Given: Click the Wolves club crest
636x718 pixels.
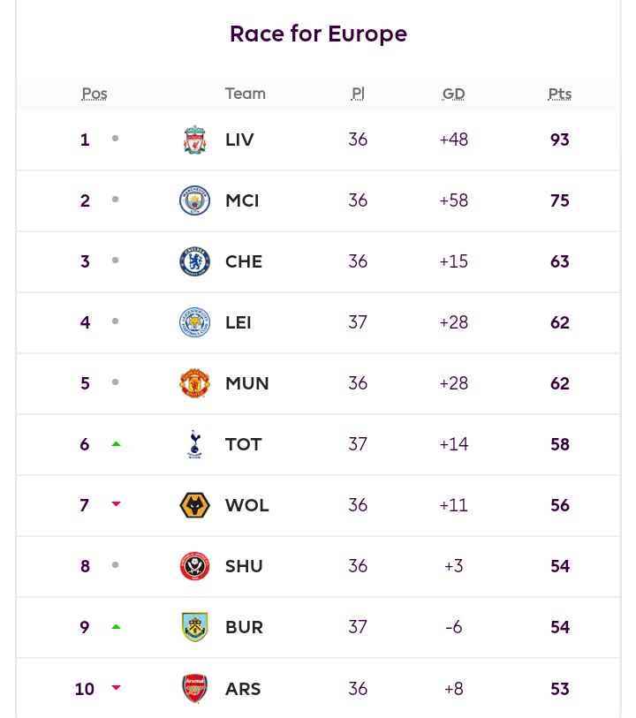Looking at the screenshot, I should [194, 505].
